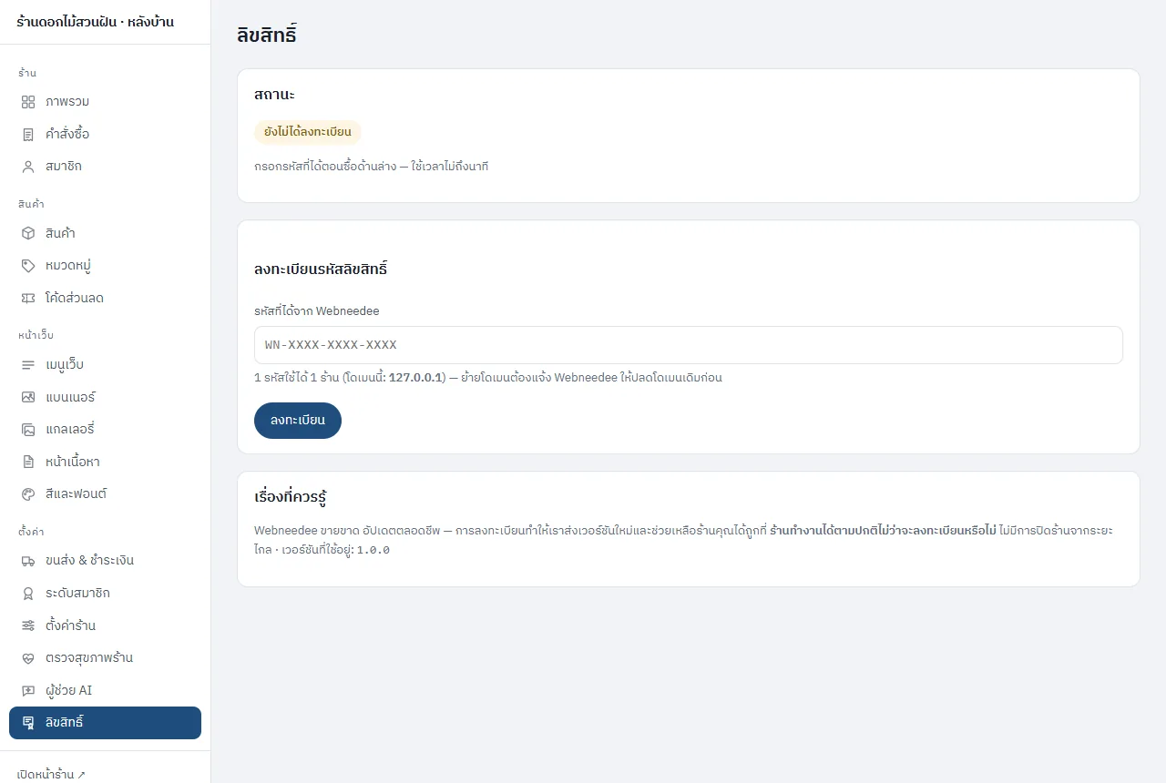Select the แบนเนอร์ image icon
The width and height of the screenshot is (1166, 783).
[x=28, y=397]
